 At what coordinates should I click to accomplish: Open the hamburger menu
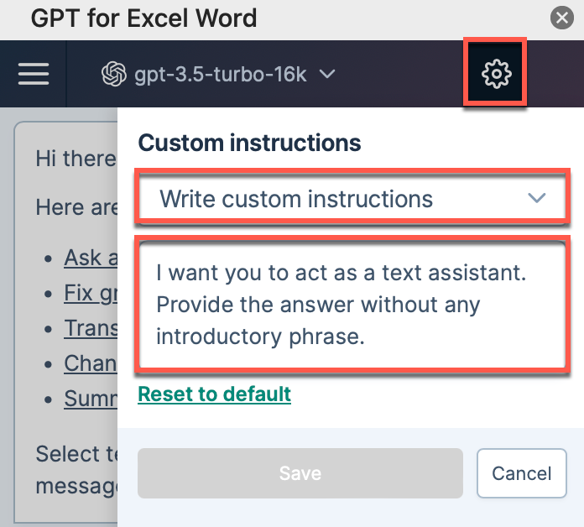(x=34, y=74)
